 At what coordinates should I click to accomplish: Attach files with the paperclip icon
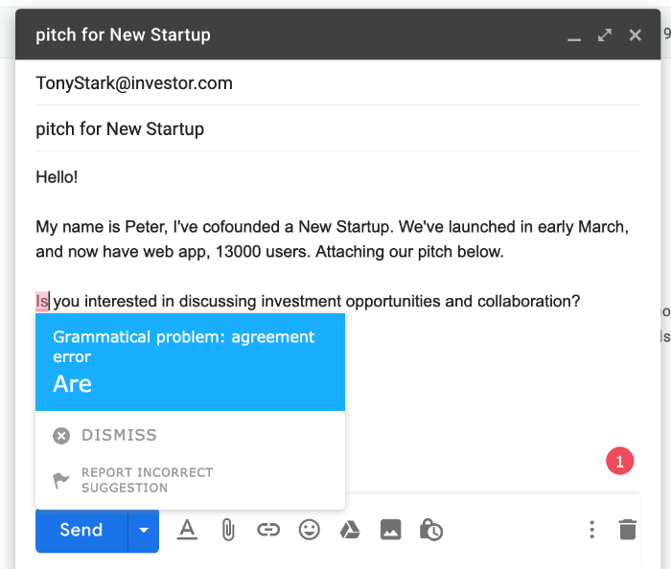(x=228, y=530)
